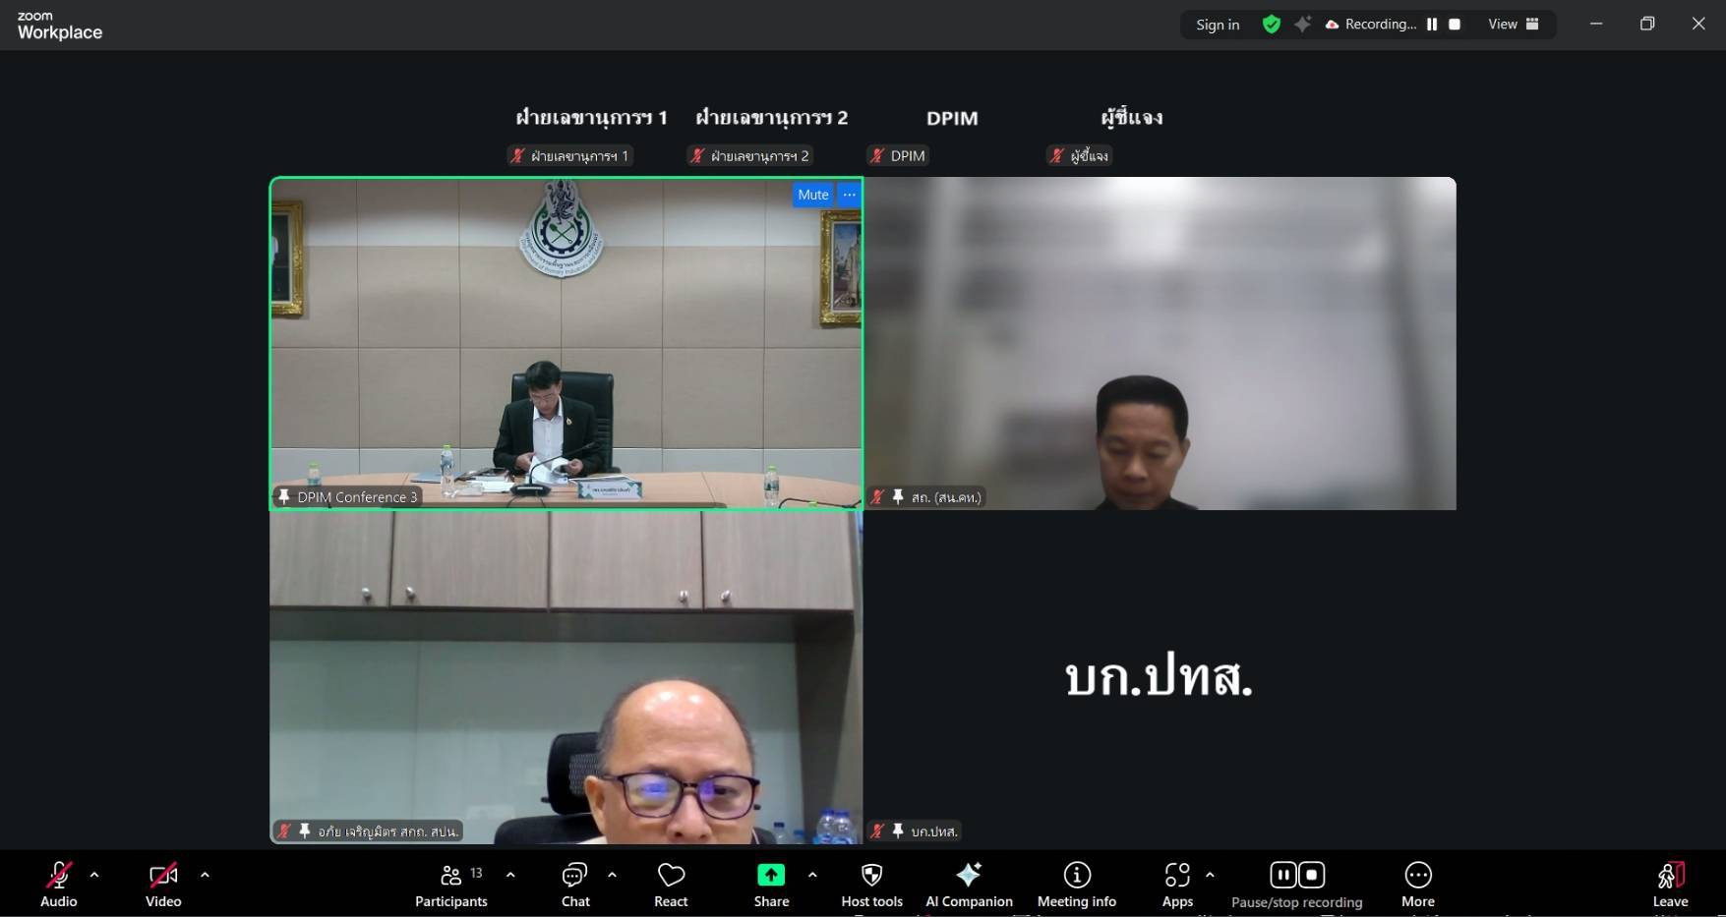The width and height of the screenshot is (1726, 917).
Task: Open Host tools
Action: pos(869,883)
